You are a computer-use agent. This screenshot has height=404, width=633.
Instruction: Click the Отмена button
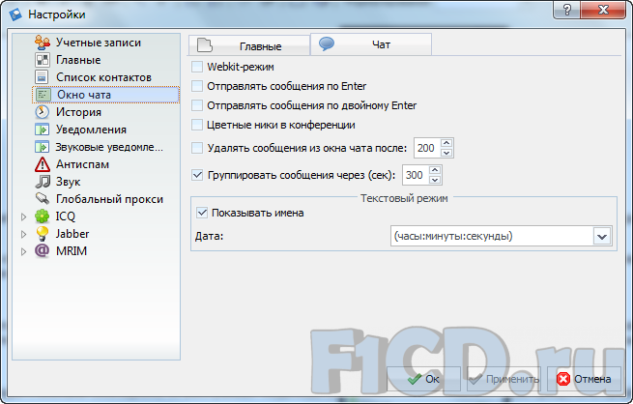(584, 379)
